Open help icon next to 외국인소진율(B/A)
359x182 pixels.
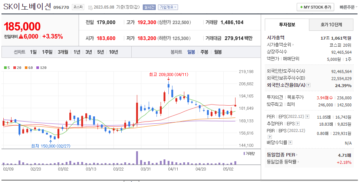(309, 85)
